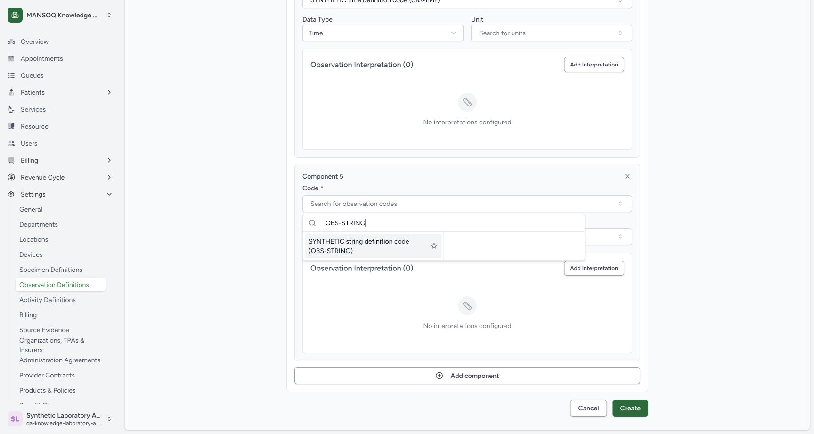
Task: Click the Create button
Action: click(630, 408)
